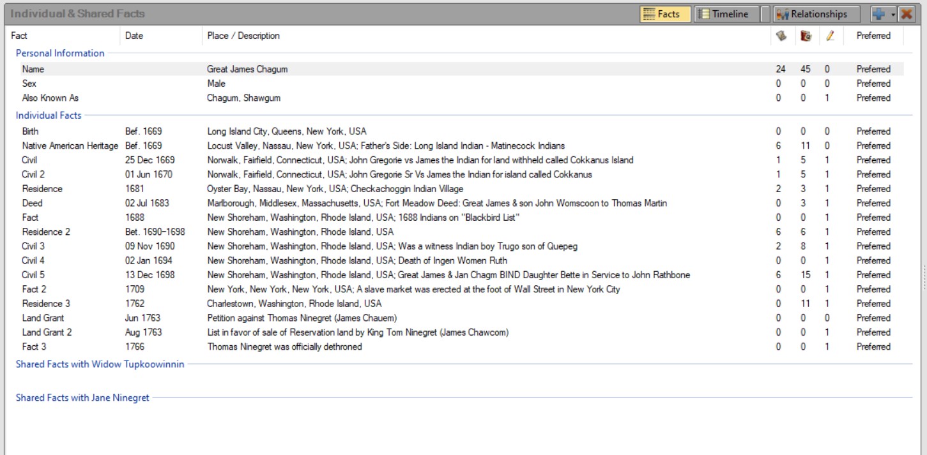Viewport: 927px width, 455px height.
Task: Click the Shared Facts with Jane Ninegret heading
Action: [x=82, y=398]
